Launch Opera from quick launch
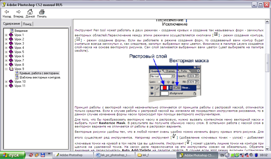 click(31, 155)
